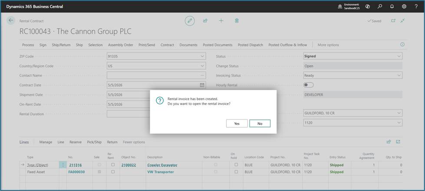Open the search magnifier icon
Image resolution: width=425 pixels, height=191 pixels.
click(x=380, y=6)
